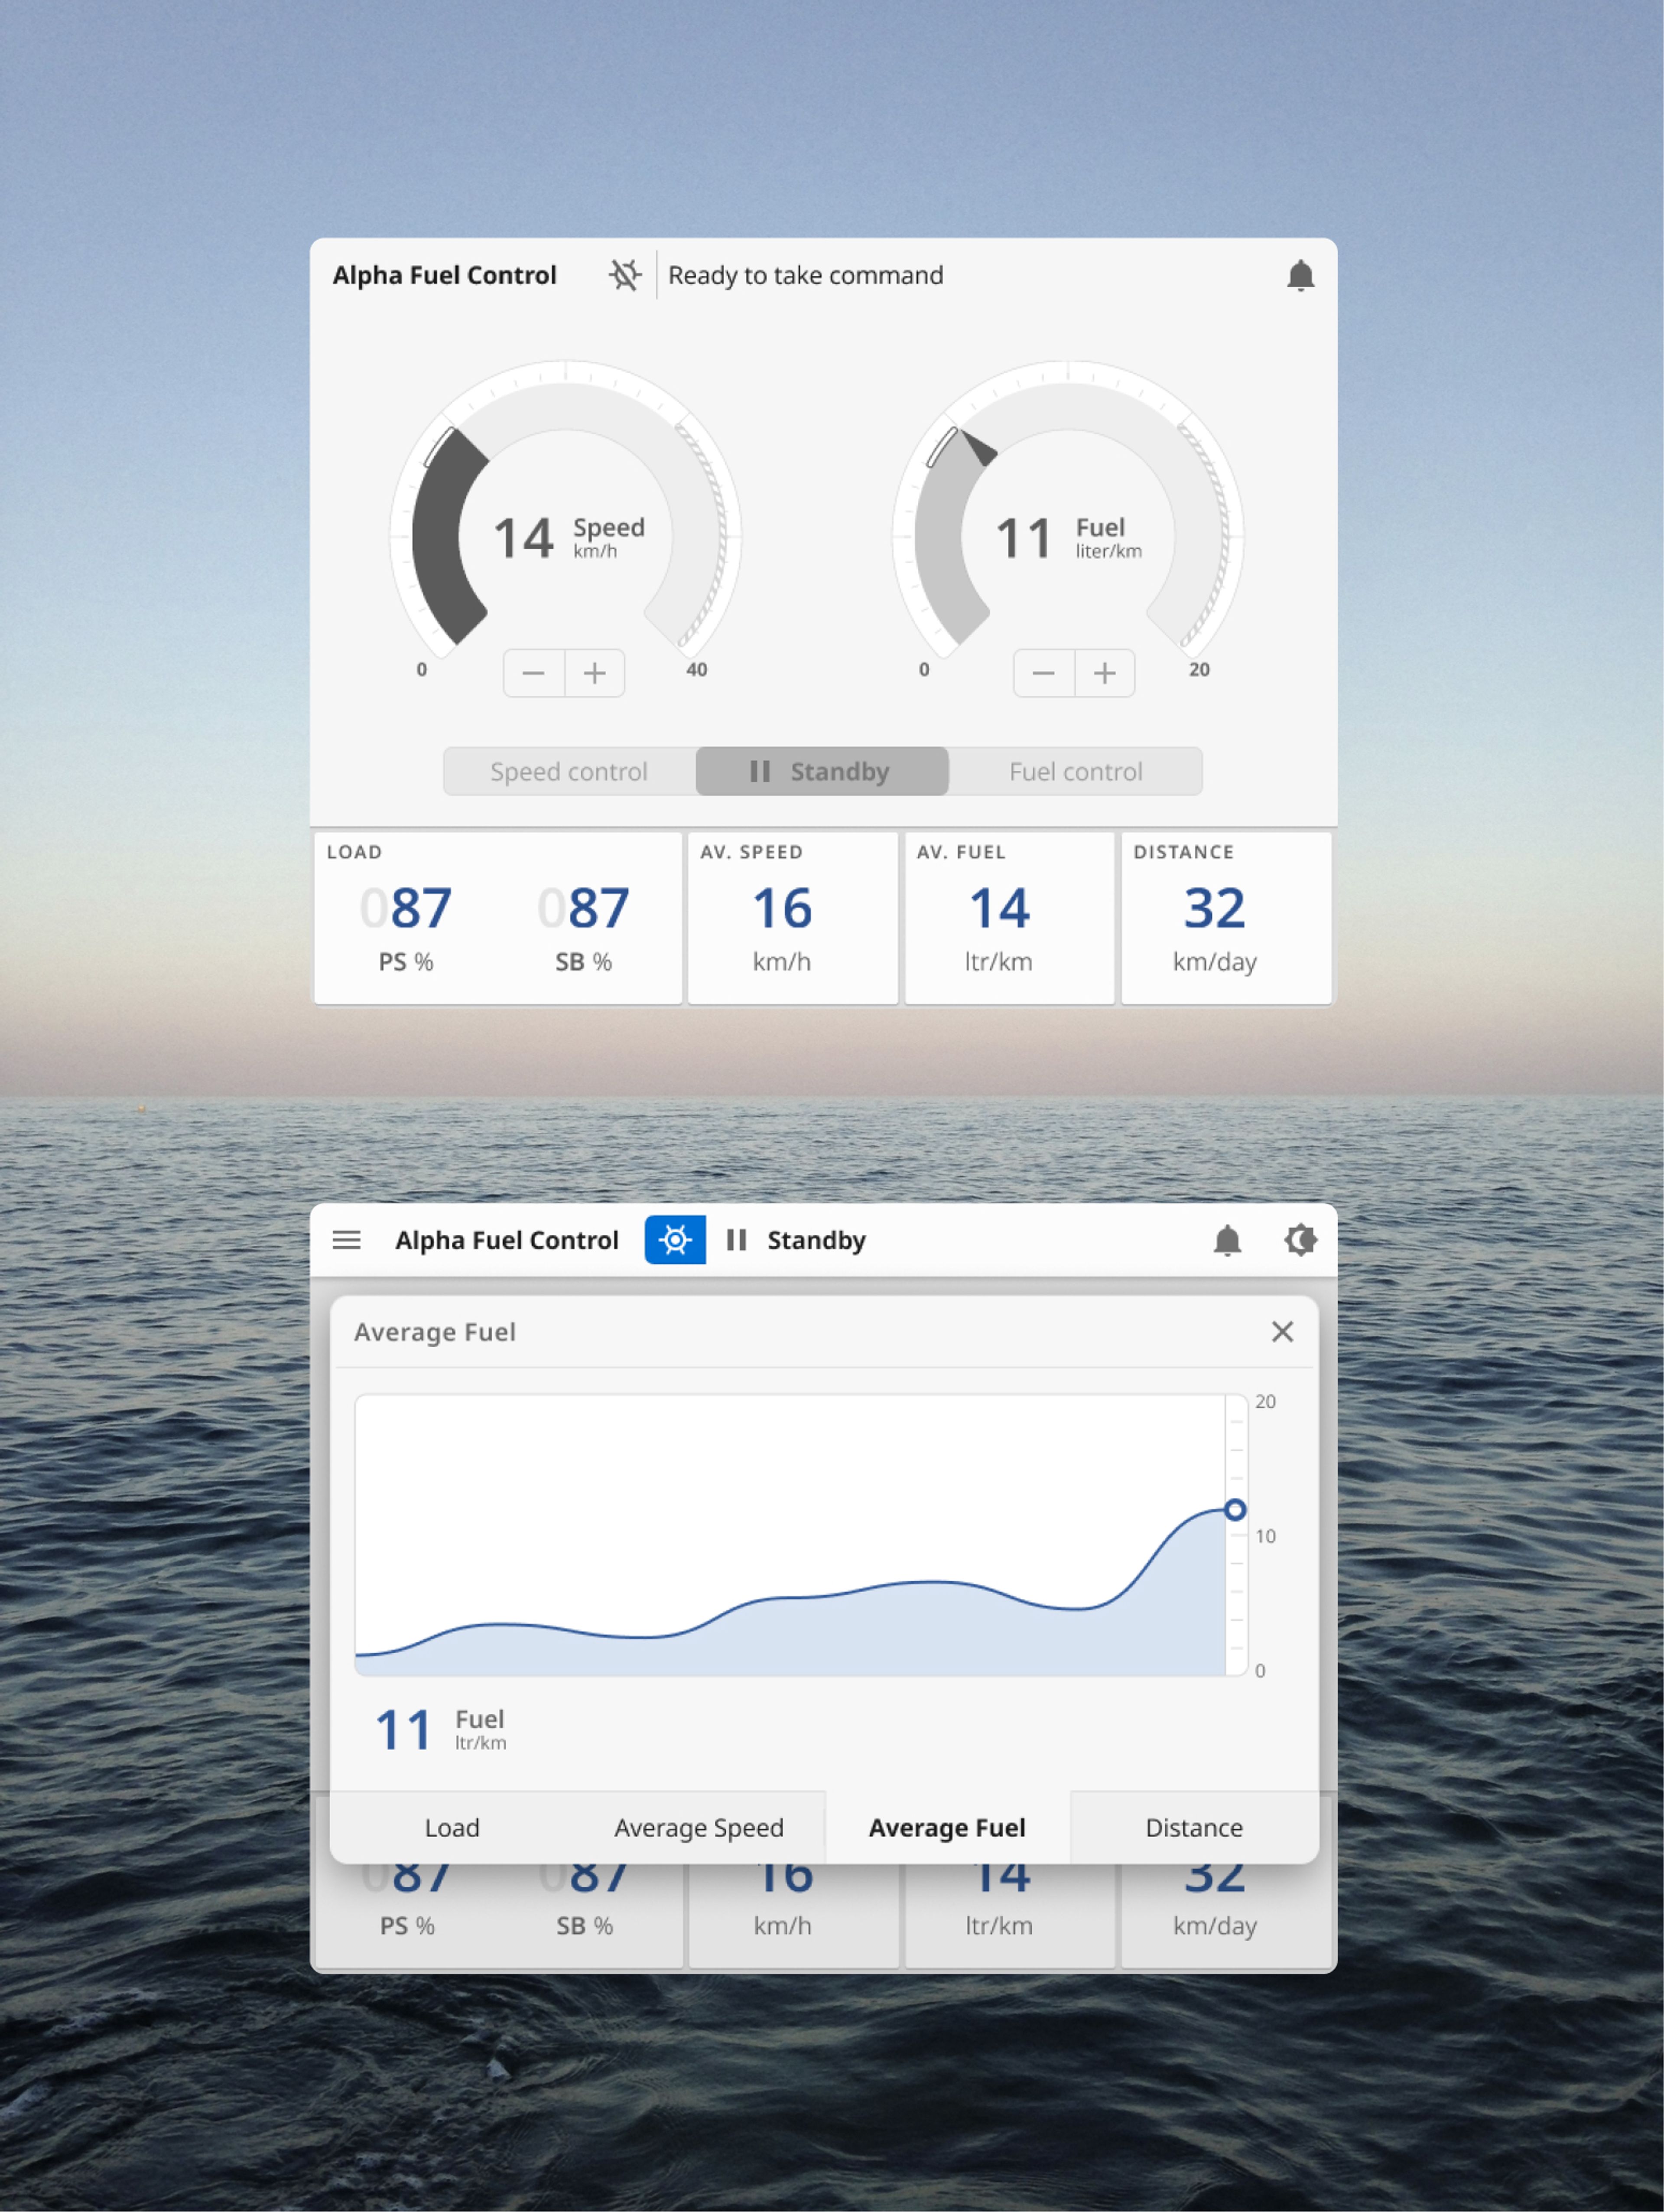This screenshot has height=2212, width=1664.
Task: Open the Distance card
Action: (1226, 918)
